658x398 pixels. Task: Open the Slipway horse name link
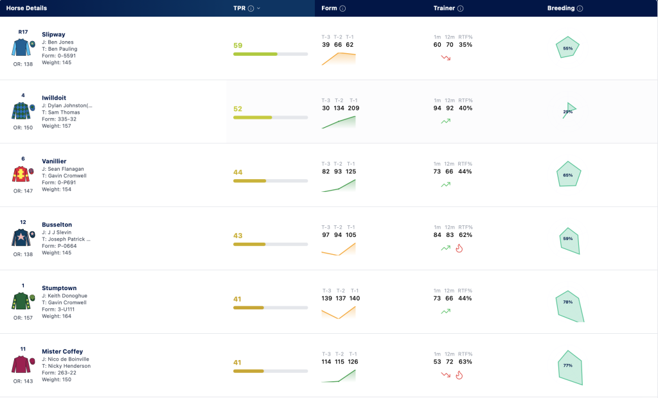pyautogui.click(x=53, y=35)
